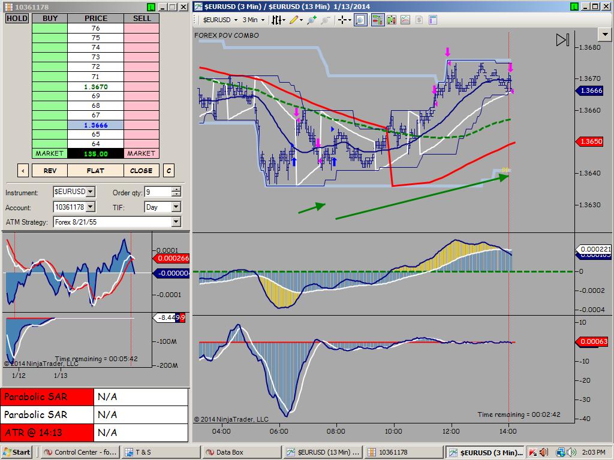Open the chart properties icon
Image resolution: width=614 pixels, height=460 pixels.
(433, 20)
